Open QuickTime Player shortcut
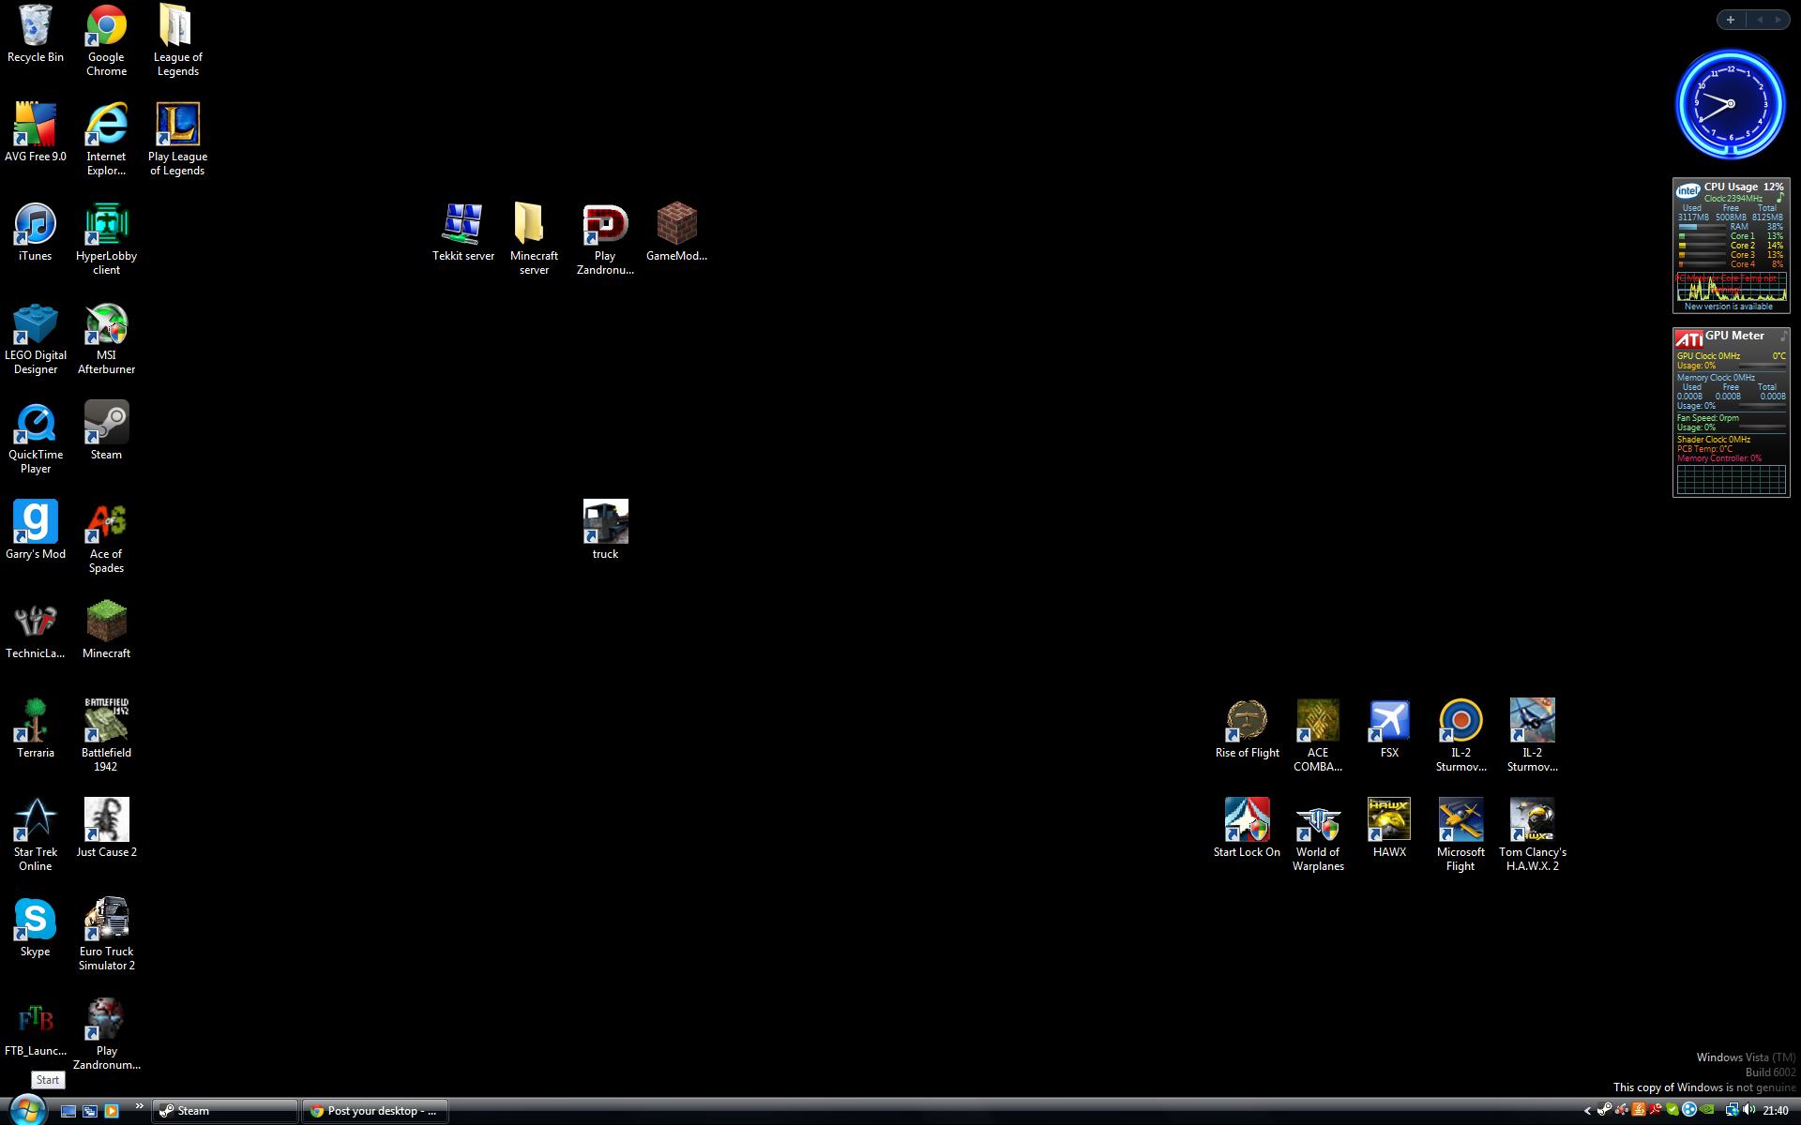Viewport: 1801px width, 1125px height. click(x=36, y=438)
